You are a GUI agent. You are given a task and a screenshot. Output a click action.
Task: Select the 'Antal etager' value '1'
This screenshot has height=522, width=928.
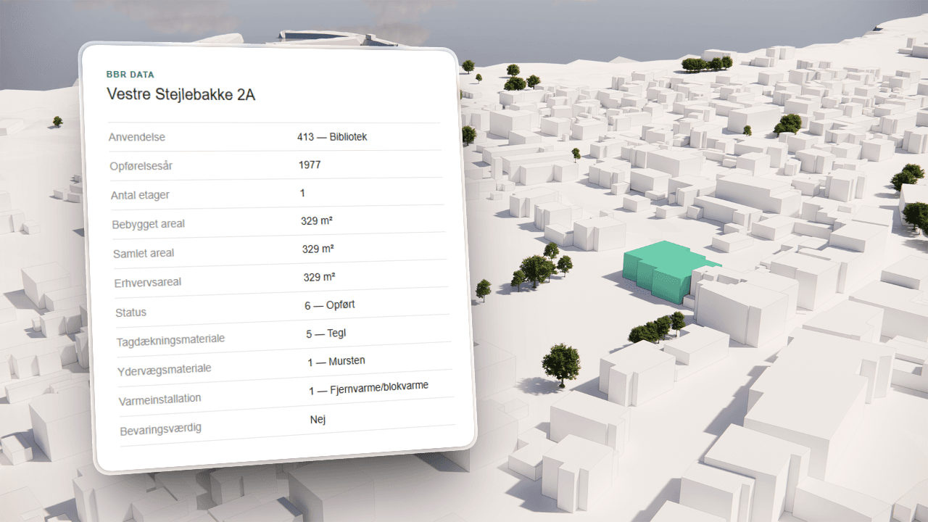coord(302,193)
